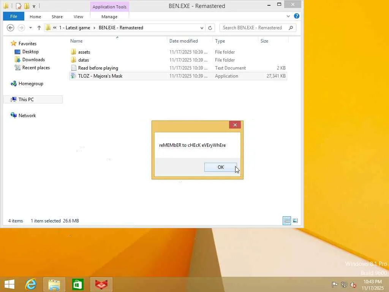Open the View ribbon tab
This screenshot has height=292, width=389.
[78, 17]
